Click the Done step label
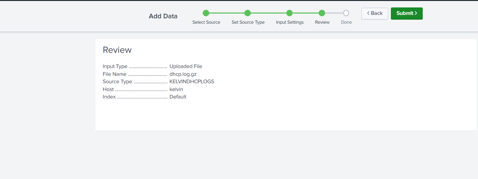 (346, 22)
